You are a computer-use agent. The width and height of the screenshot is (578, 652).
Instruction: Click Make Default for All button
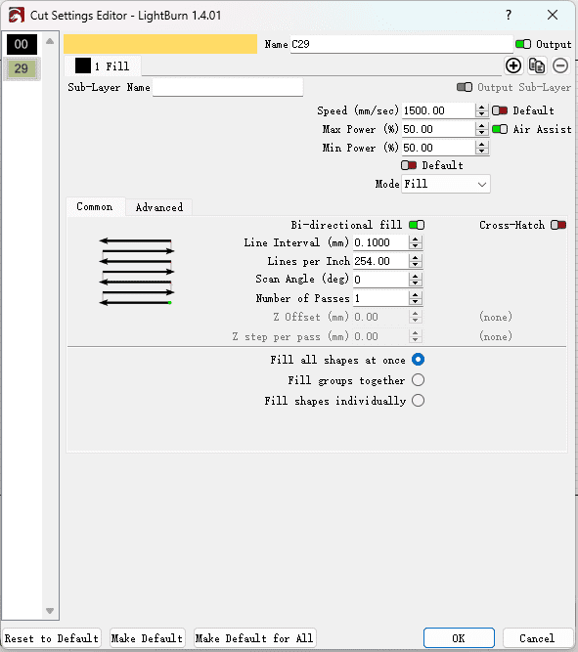point(254,638)
